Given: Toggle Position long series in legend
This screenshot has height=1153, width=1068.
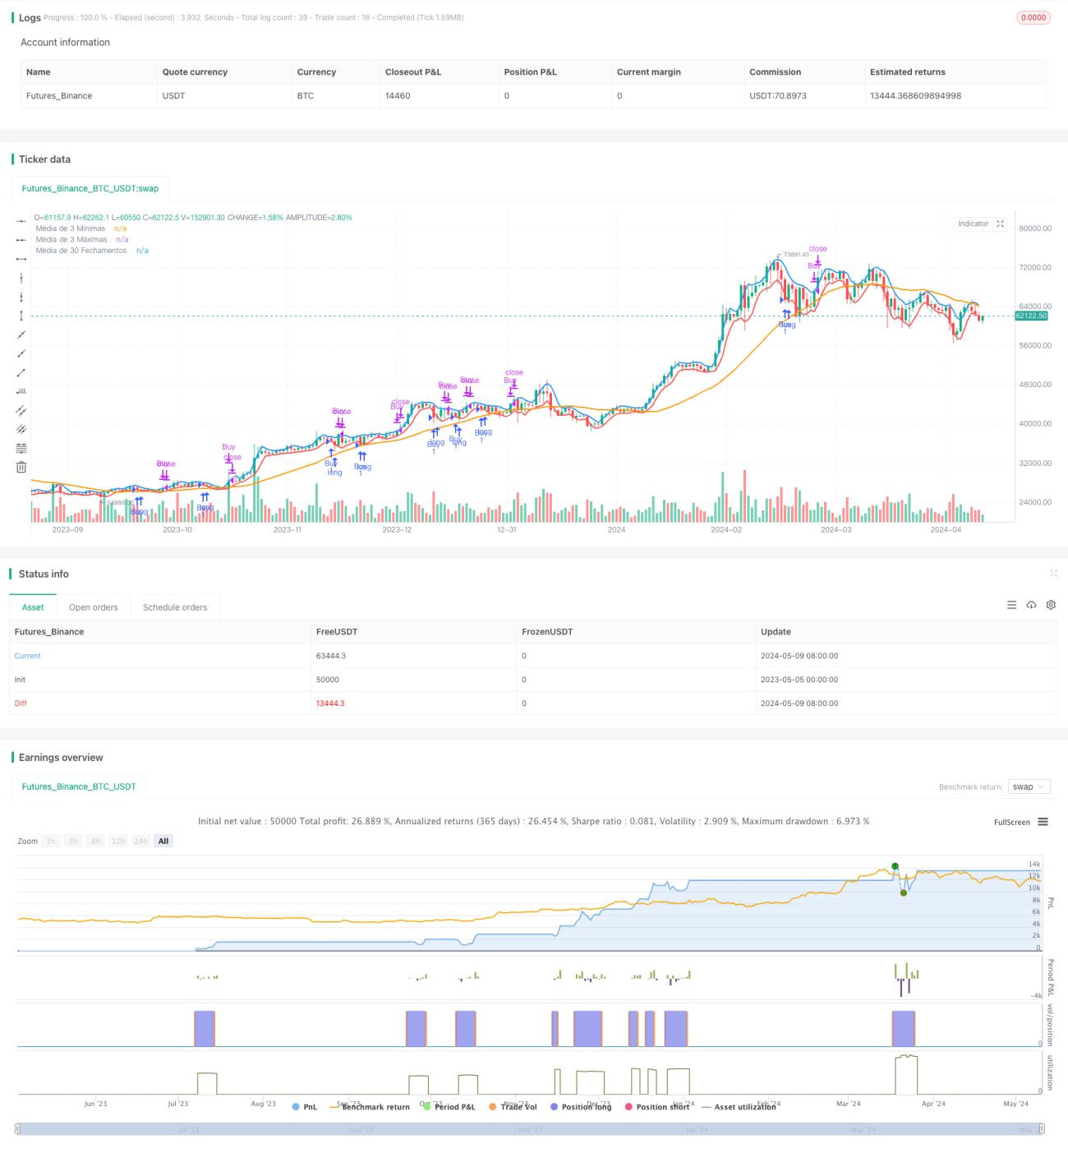Looking at the screenshot, I should tap(581, 1107).
